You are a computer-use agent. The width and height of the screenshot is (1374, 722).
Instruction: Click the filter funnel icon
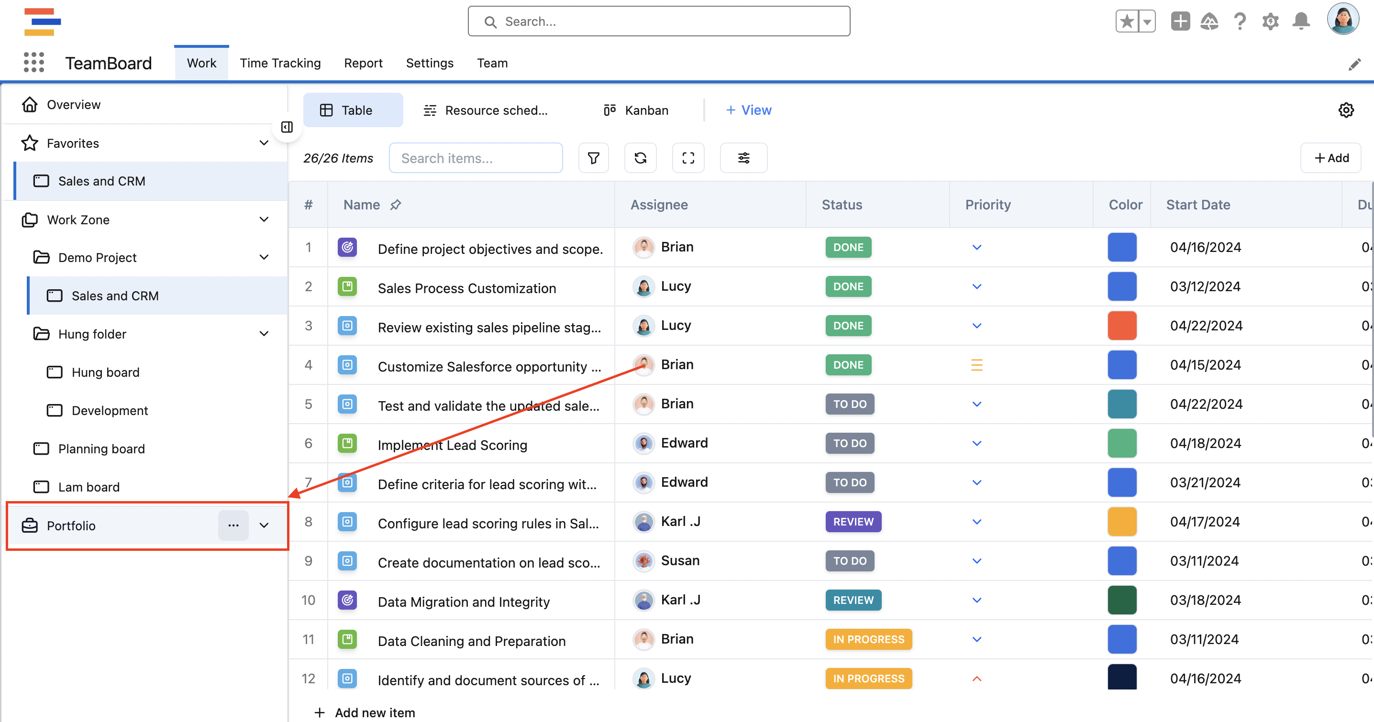click(x=593, y=158)
